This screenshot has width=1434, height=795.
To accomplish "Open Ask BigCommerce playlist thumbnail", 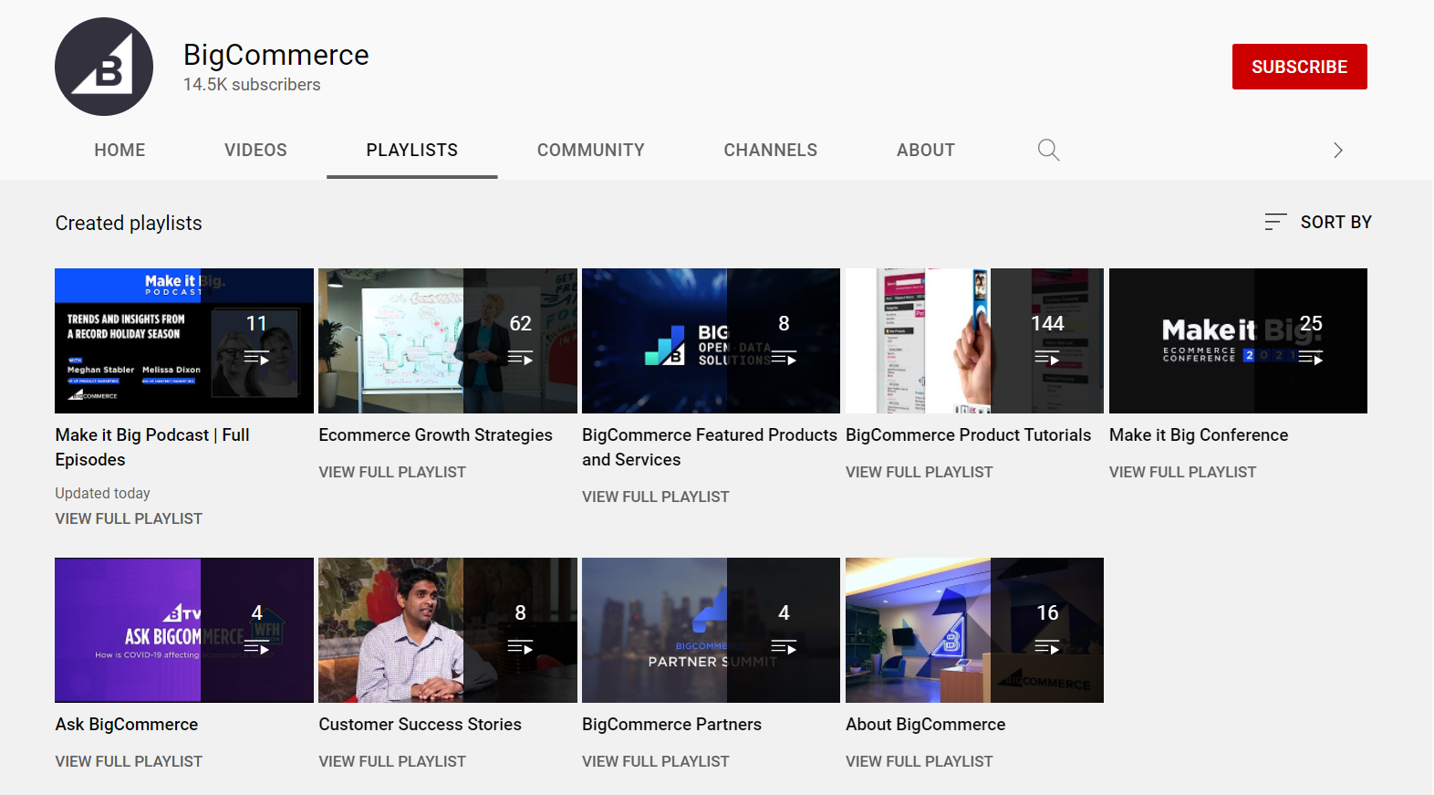I will coord(184,630).
